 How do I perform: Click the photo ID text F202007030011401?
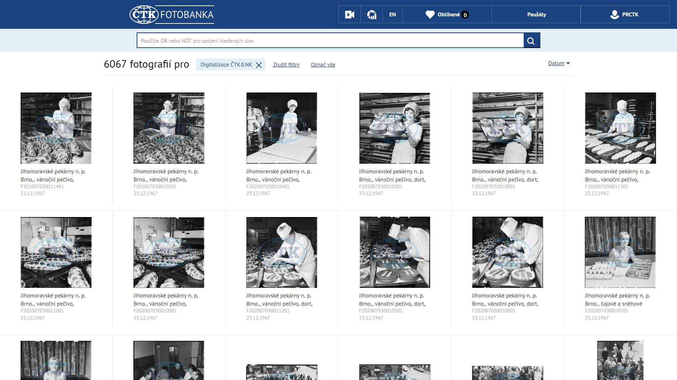click(x=42, y=186)
